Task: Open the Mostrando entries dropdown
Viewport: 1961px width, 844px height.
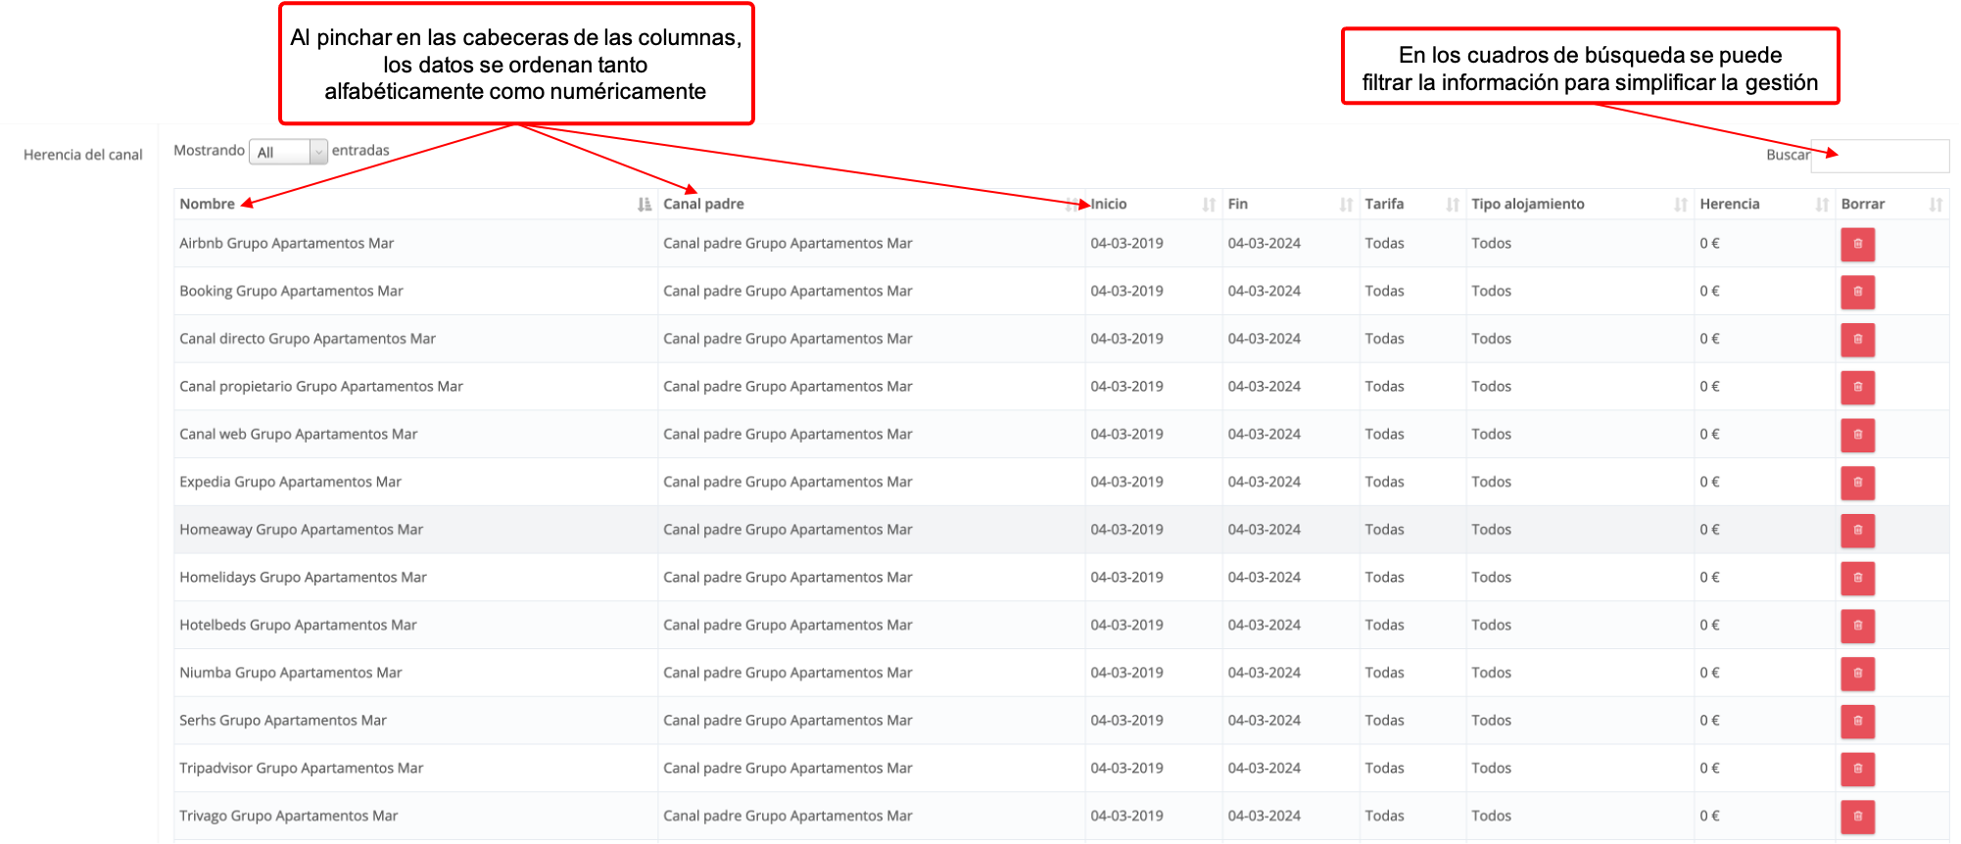Action: point(288,152)
